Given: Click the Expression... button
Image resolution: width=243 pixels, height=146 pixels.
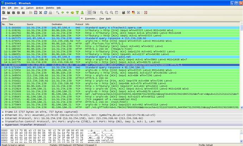Looking at the screenshot, I should 91,19.
